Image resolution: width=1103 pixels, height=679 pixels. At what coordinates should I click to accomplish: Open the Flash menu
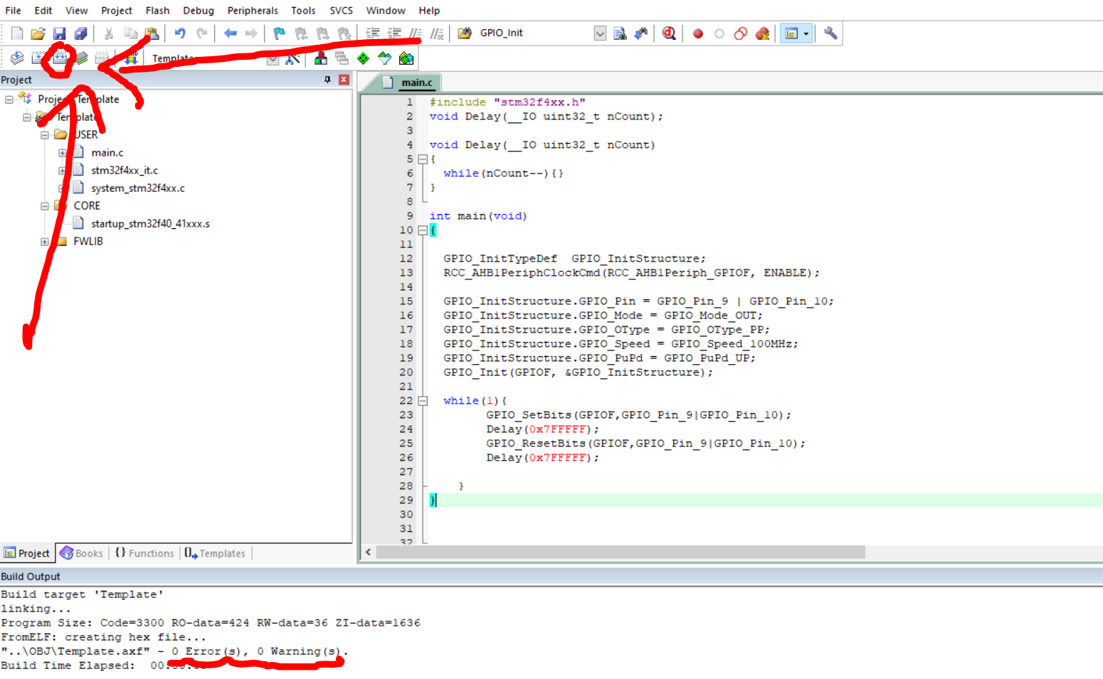[x=157, y=11]
